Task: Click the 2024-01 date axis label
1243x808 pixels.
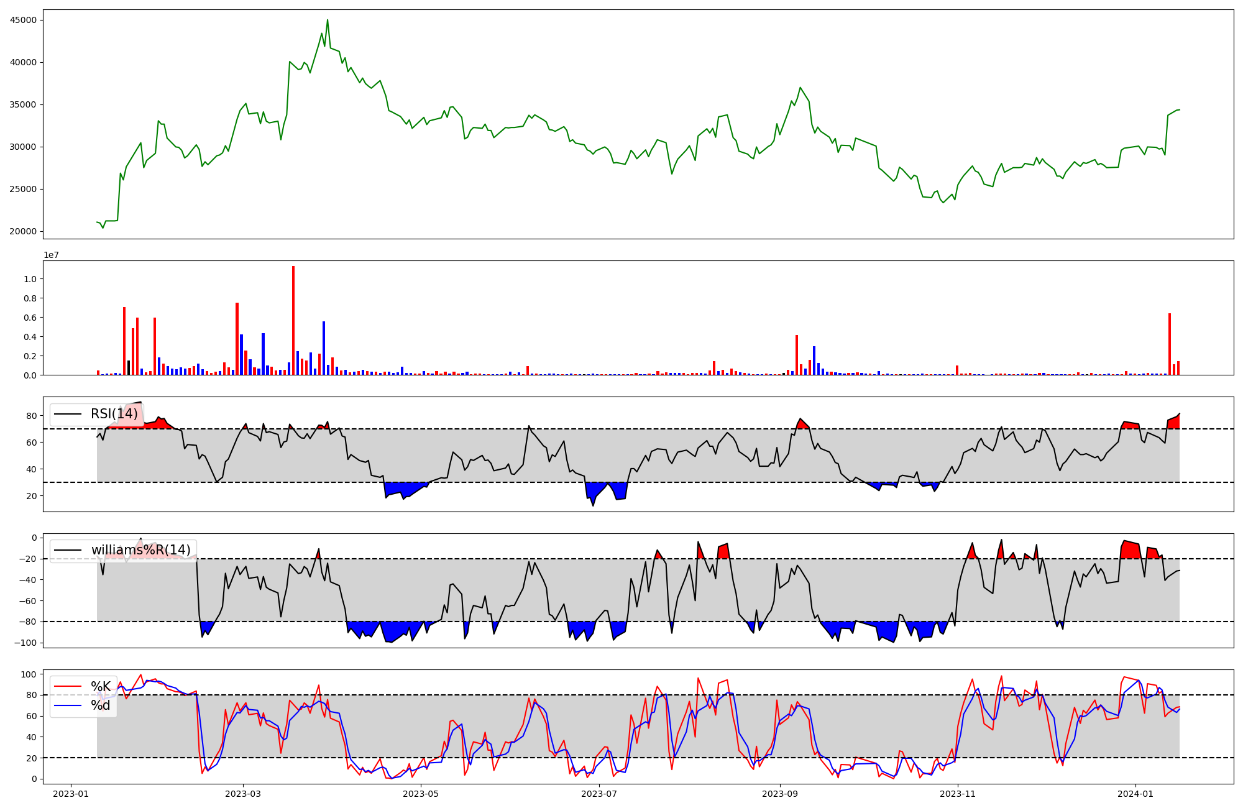Action: pos(1135,794)
